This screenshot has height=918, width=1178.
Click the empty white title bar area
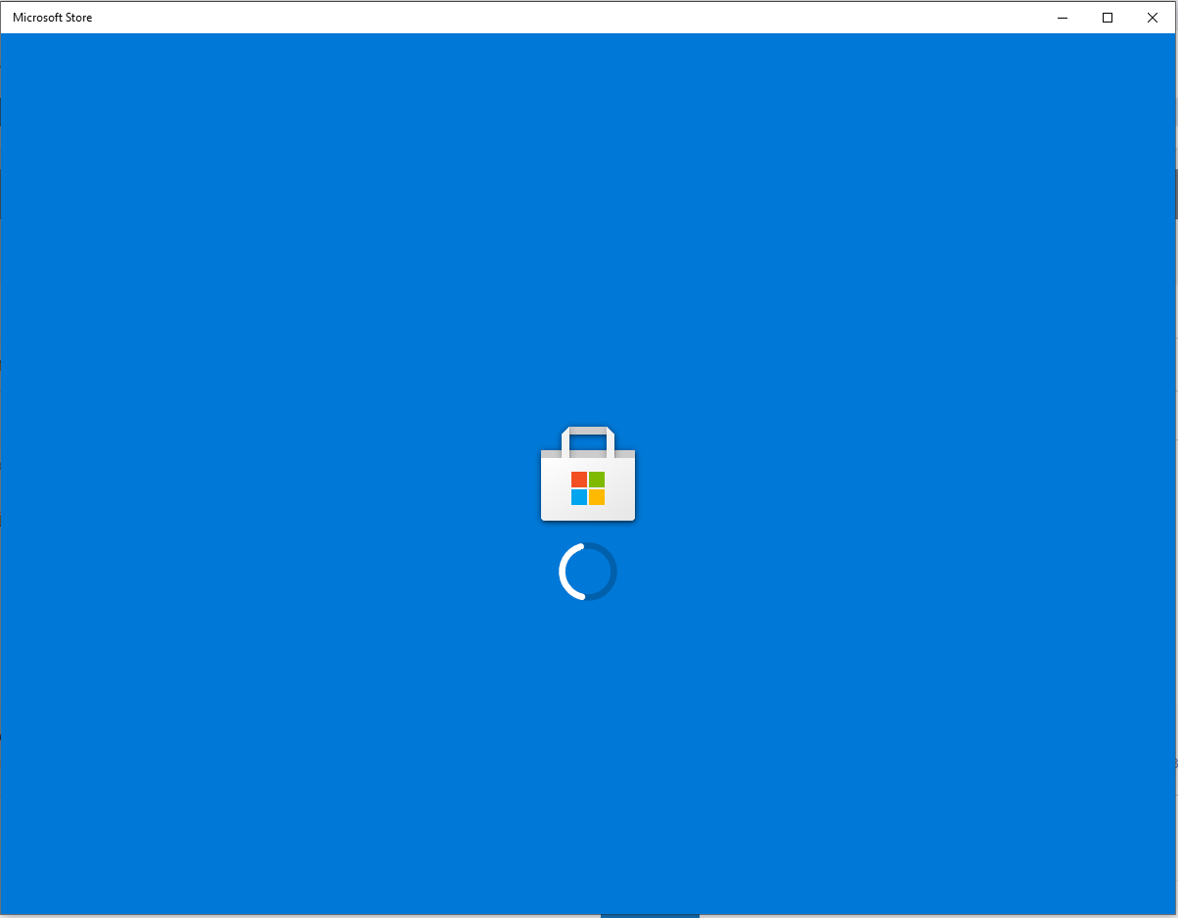(x=567, y=18)
